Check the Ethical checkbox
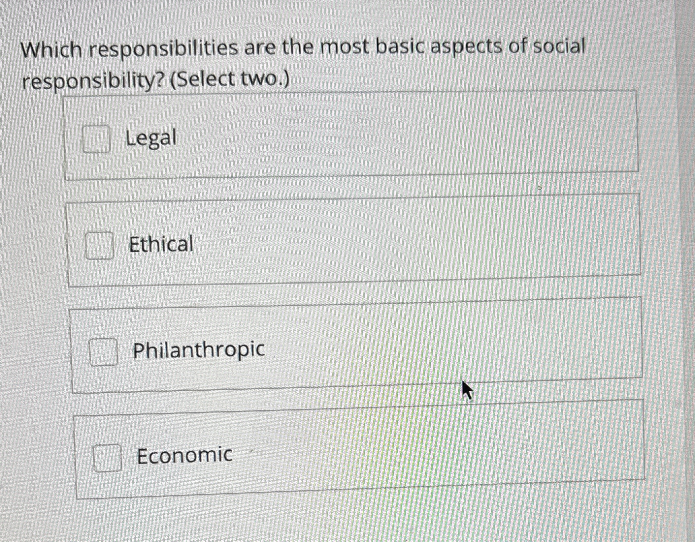The height and width of the screenshot is (542, 695). click(x=100, y=246)
